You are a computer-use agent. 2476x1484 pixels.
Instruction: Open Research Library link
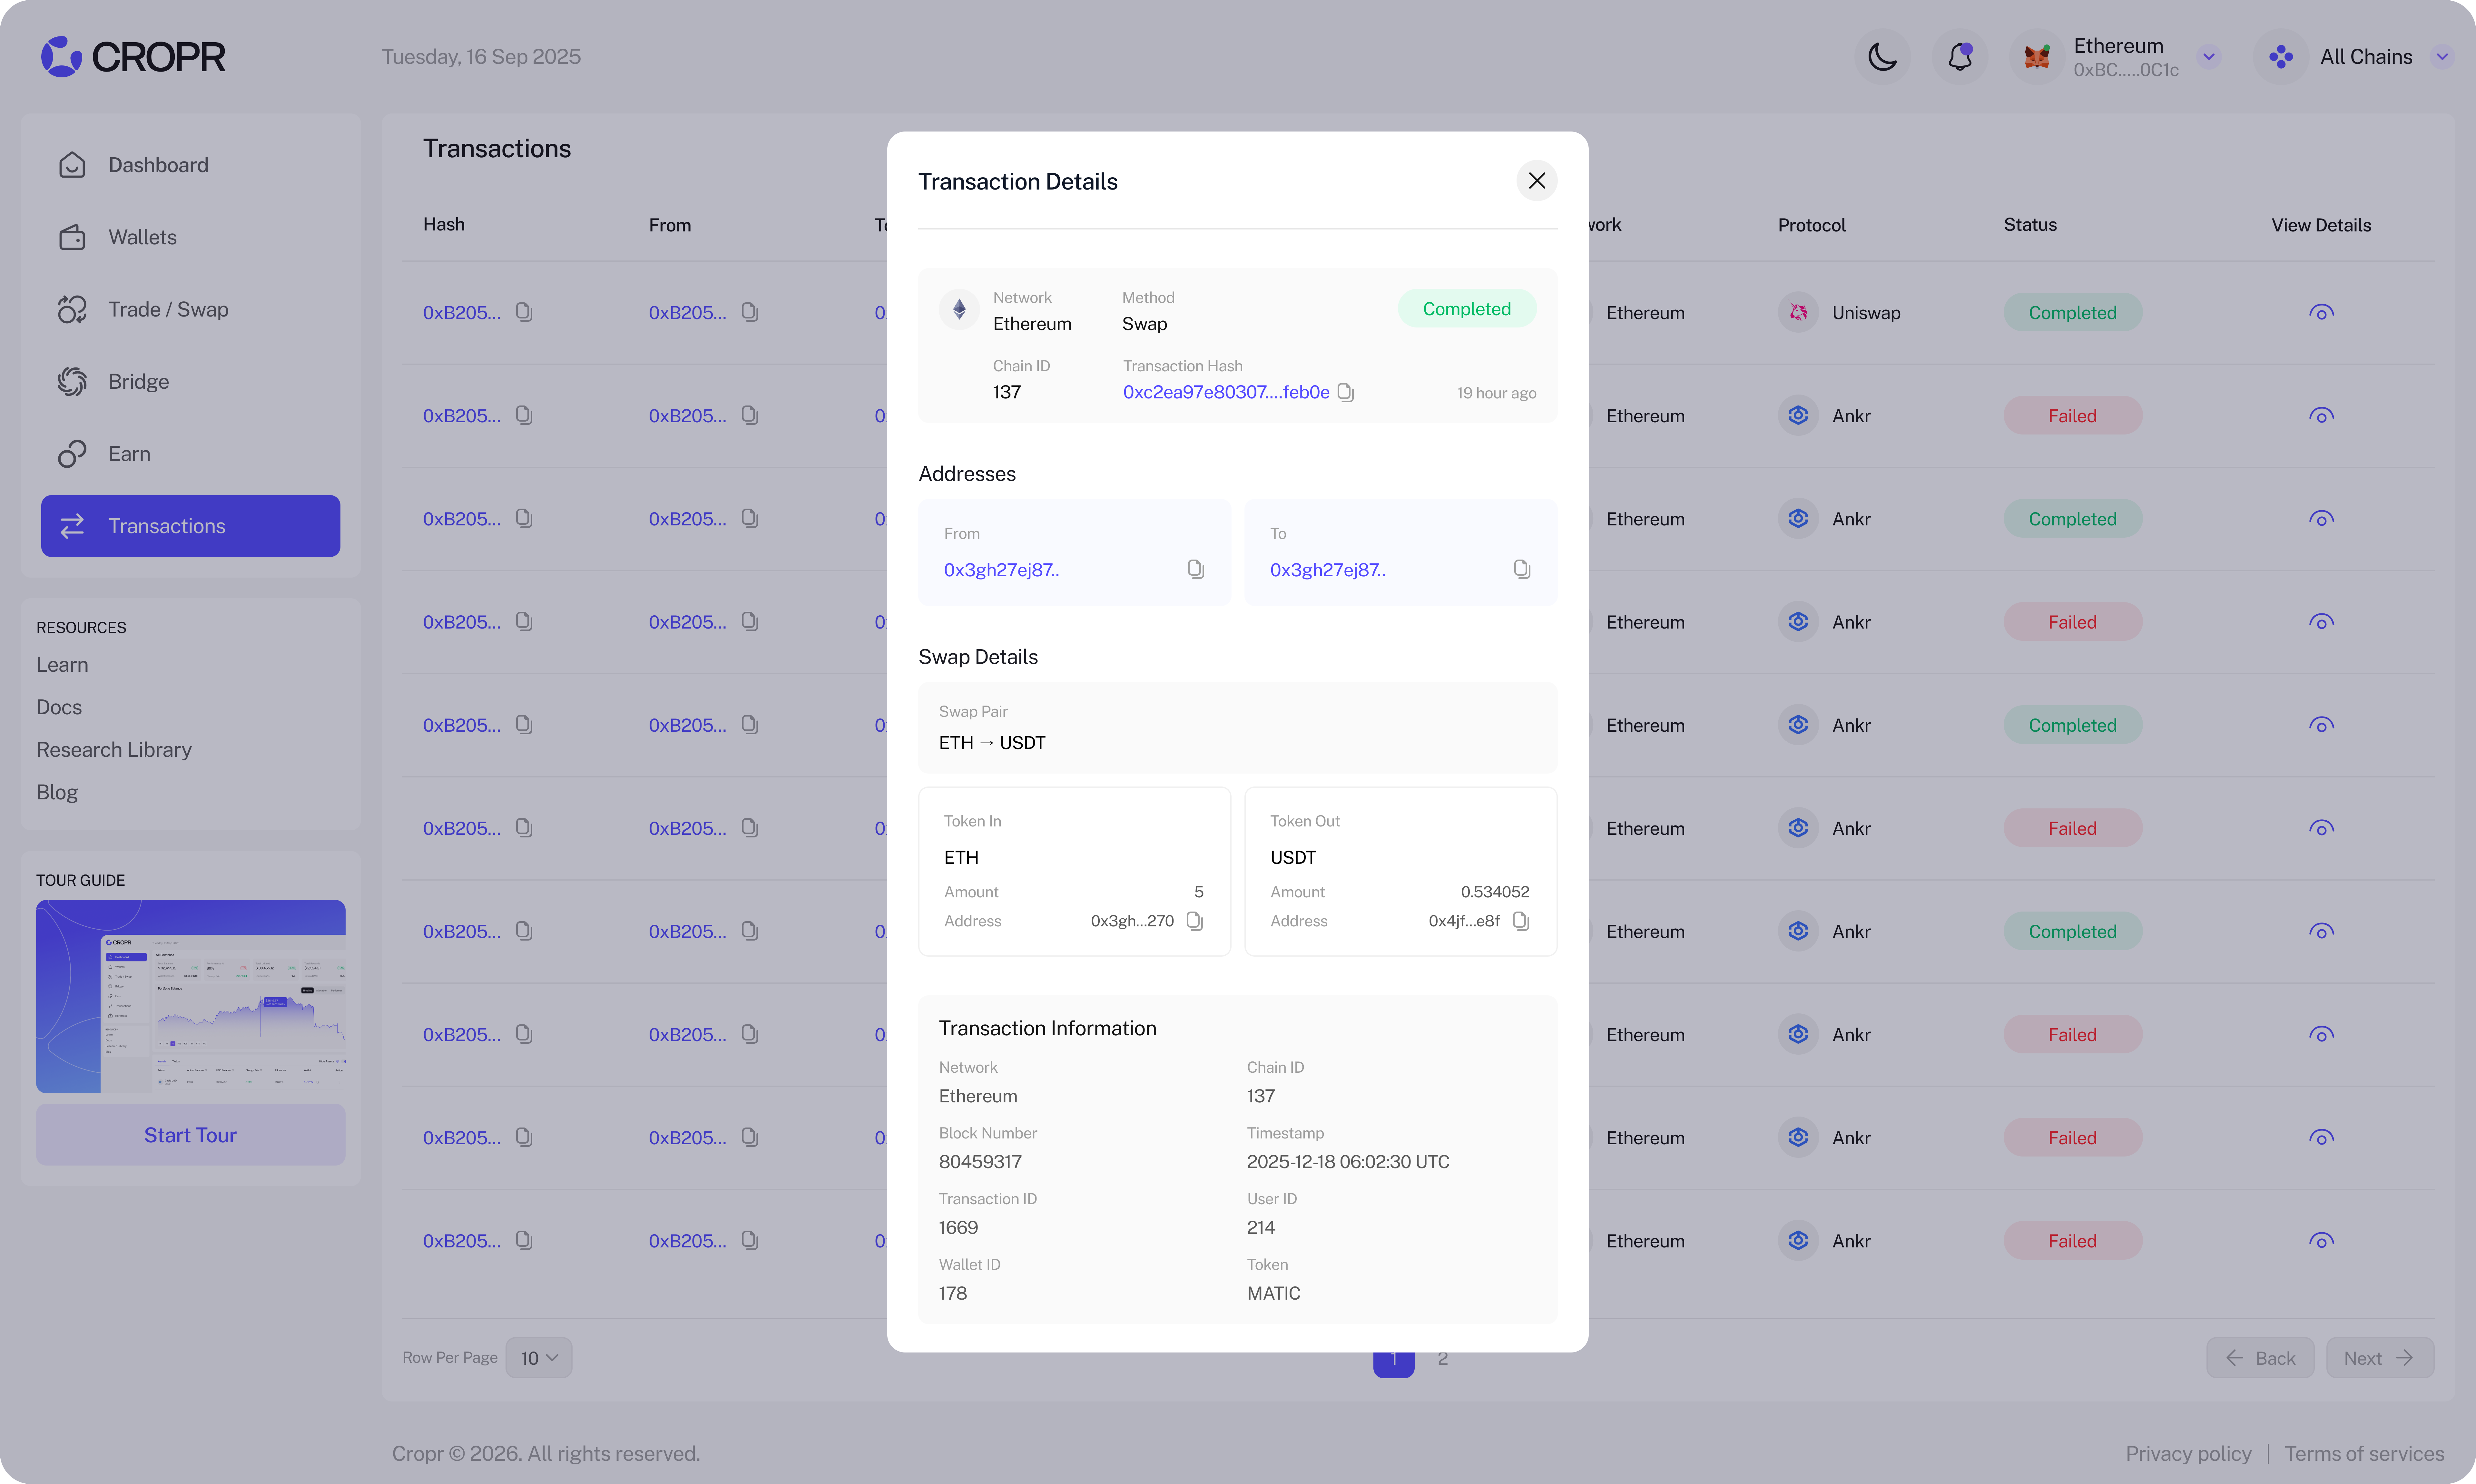coord(114,750)
